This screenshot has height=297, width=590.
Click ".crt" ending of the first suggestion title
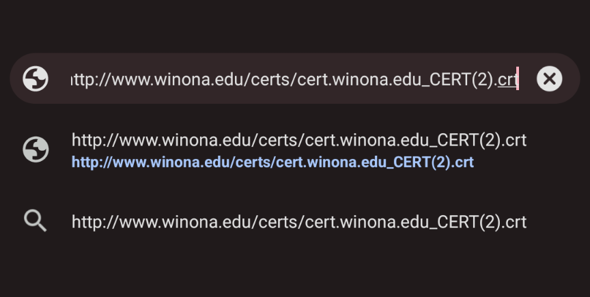(x=514, y=141)
